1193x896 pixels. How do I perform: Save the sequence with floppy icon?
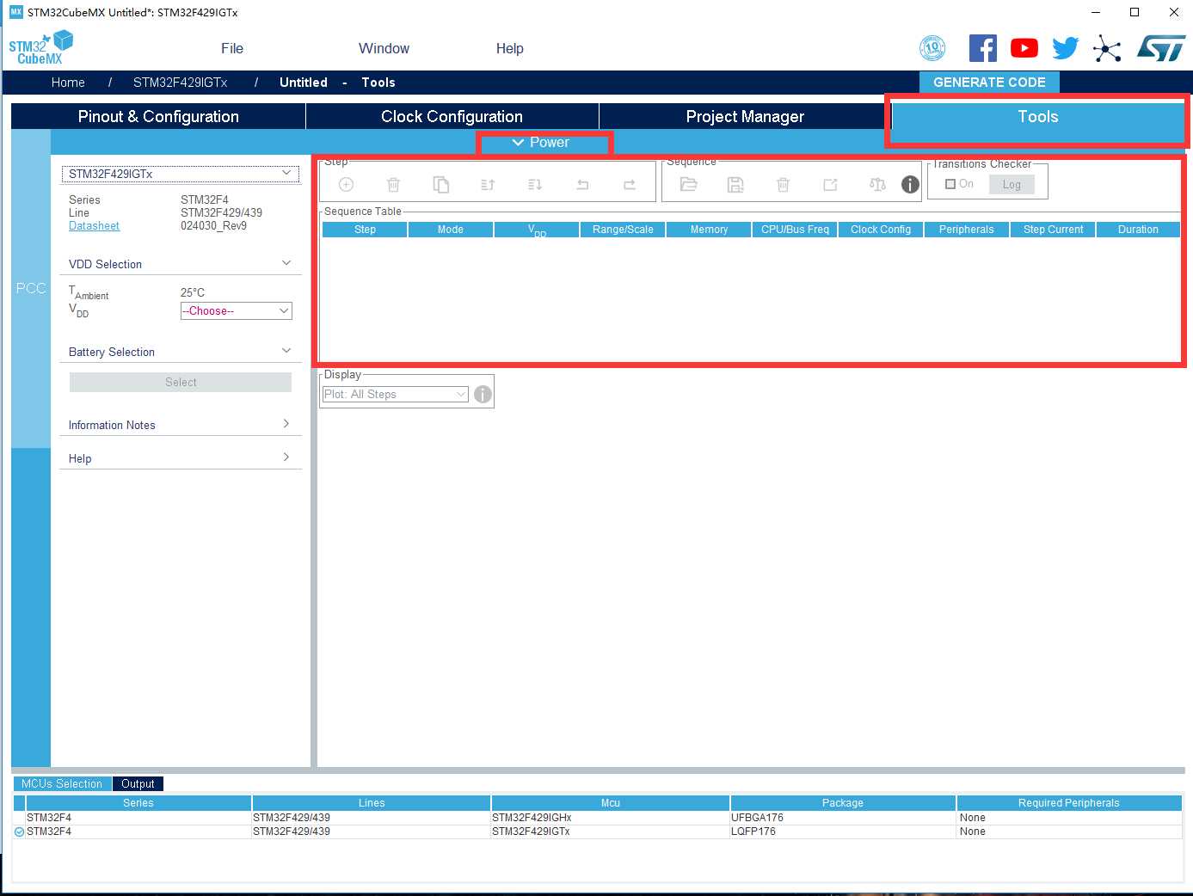(735, 184)
